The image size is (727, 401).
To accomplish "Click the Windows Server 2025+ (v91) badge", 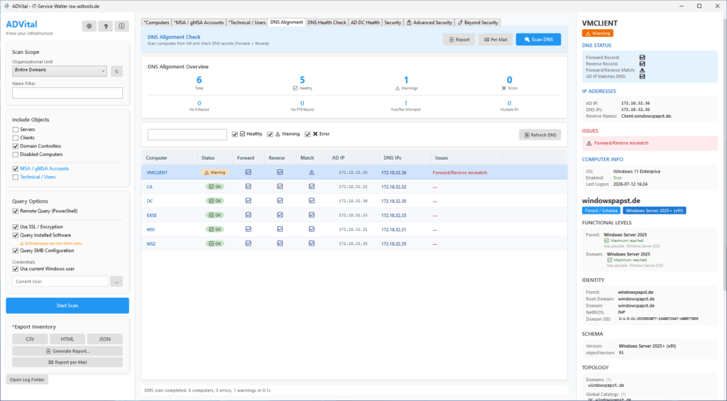I will [x=654, y=211].
